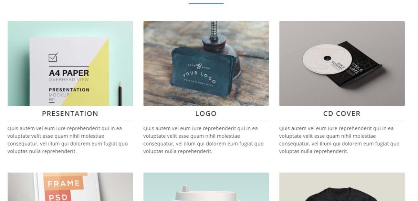This screenshot has width=418, height=201.
Task: Open the business card logo thumbnail
Action: (206, 64)
